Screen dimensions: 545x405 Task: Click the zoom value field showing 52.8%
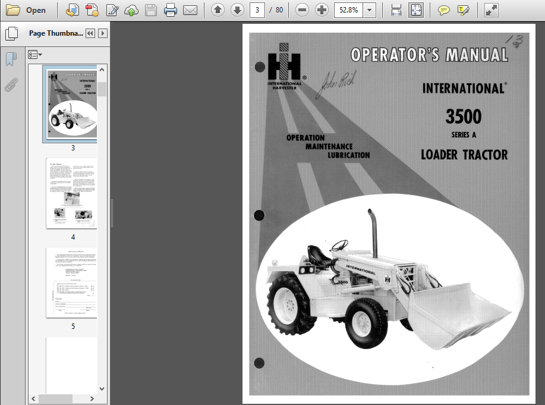point(349,10)
